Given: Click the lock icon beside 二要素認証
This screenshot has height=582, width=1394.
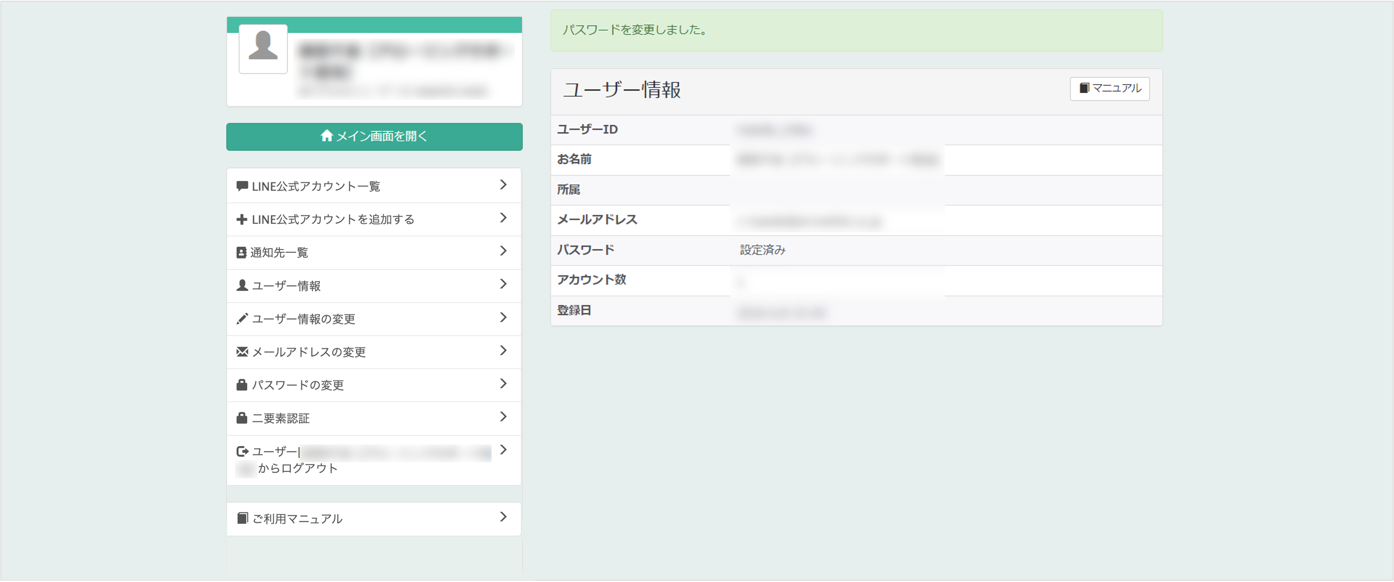Looking at the screenshot, I should [x=242, y=418].
